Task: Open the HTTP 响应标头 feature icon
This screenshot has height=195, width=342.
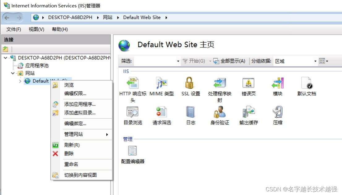Action: tap(133, 83)
